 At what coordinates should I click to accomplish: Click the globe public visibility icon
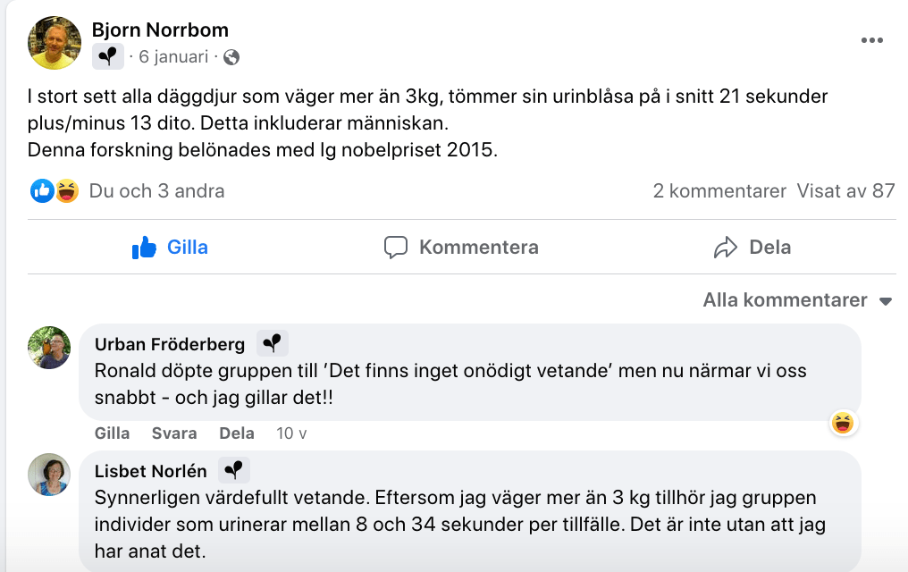click(231, 57)
